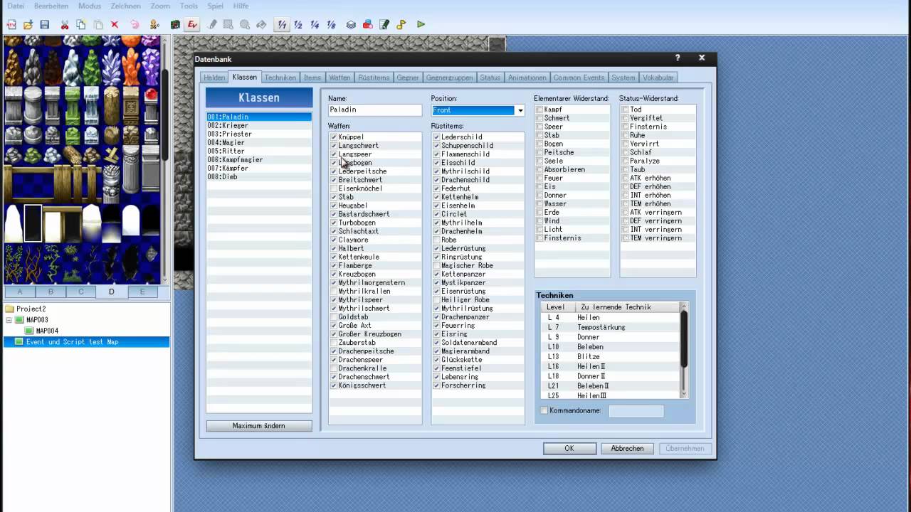Select the Fill bucket tool
The height and width of the screenshot is (512, 911).
click(261, 24)
